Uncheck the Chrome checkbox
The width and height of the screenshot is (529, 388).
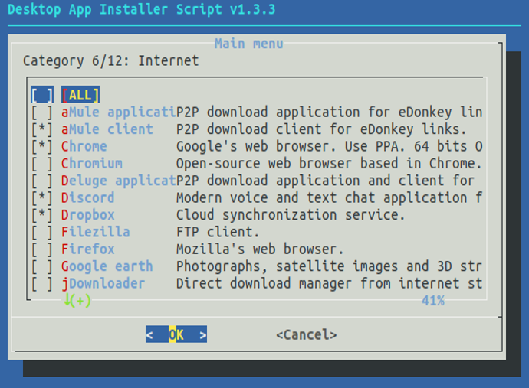(42, 146)
